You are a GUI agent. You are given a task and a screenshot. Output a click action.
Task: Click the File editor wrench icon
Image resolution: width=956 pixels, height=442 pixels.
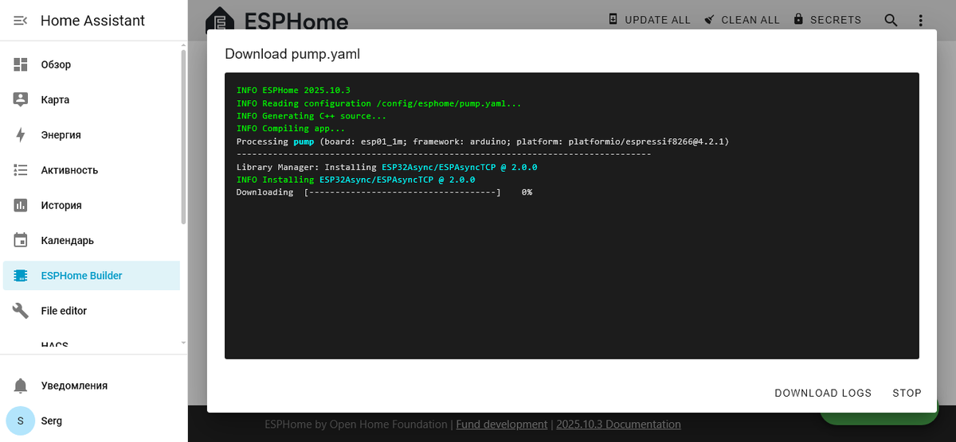click(21, 311)
